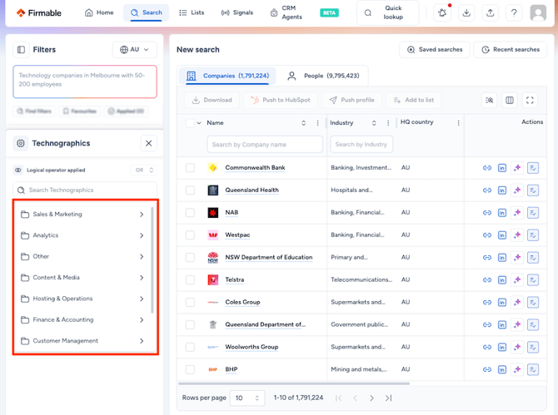Expand Customer Management category
This screenshot has height=415, width=558.
82,341
